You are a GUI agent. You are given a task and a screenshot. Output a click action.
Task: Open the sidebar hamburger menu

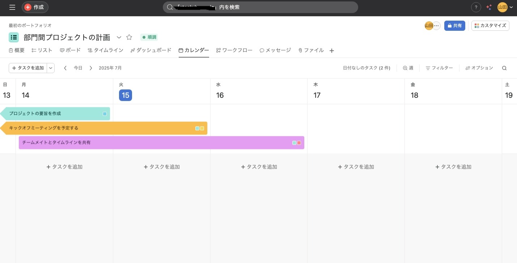click(x=12, y=7)
